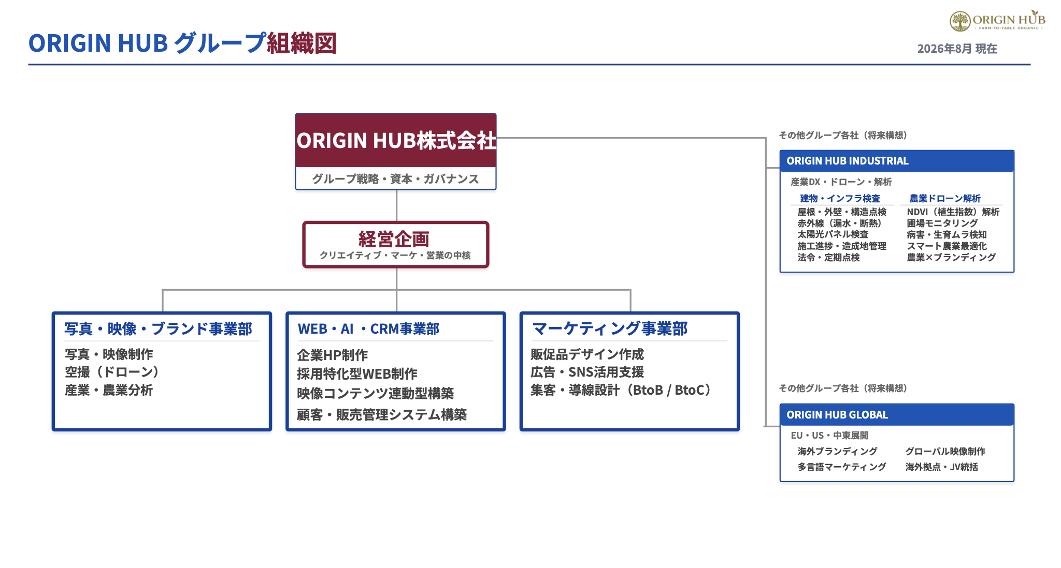The width and height of the screenshot is (1061, 568).
Task: Click the ORIGIN HUB logo
Action: 997,21
